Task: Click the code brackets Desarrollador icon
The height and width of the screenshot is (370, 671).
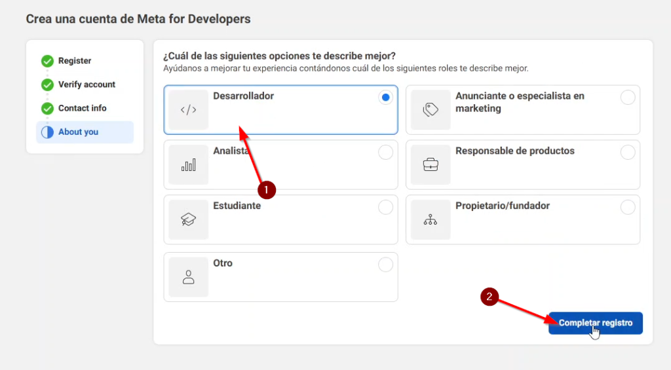Action: click(188, 110)
